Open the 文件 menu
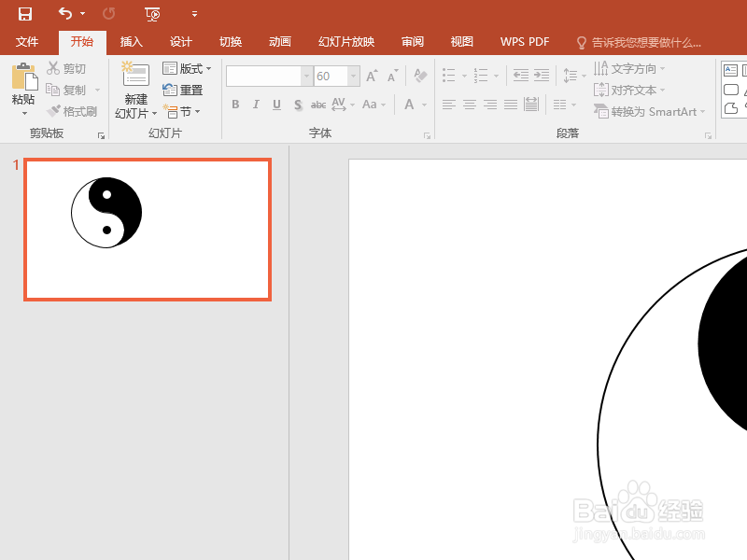This screenshot has height=560, width=747. pos(27,42)
